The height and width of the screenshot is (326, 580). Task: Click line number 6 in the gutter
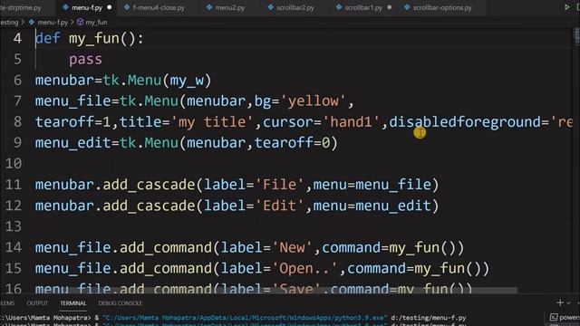17,81
